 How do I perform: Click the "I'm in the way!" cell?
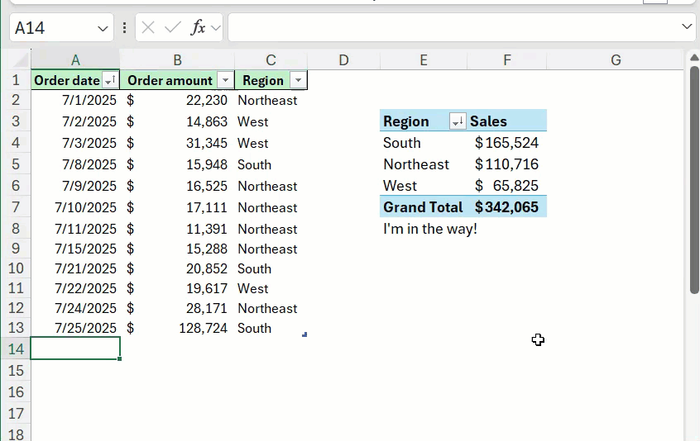[424, 229]
